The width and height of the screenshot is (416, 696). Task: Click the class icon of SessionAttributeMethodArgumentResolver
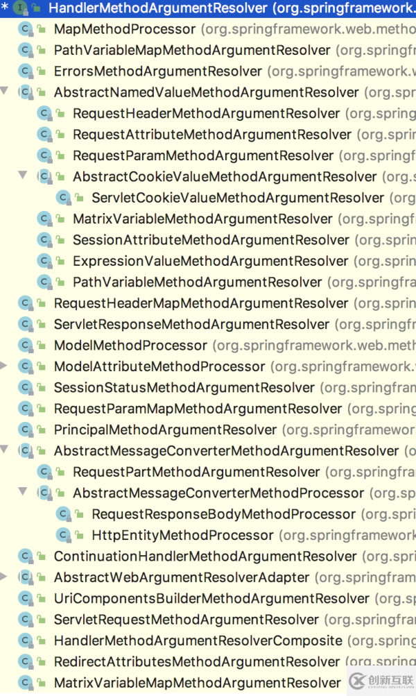click(45, 239)
